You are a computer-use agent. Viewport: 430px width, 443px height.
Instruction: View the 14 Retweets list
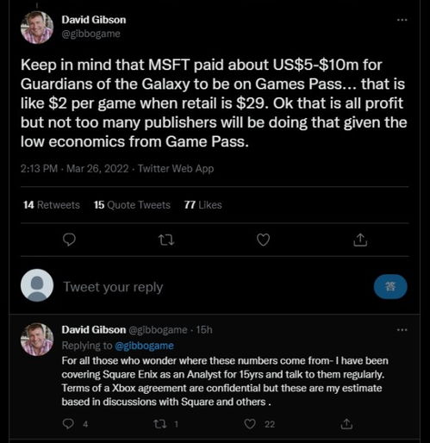tap(52, 205)
